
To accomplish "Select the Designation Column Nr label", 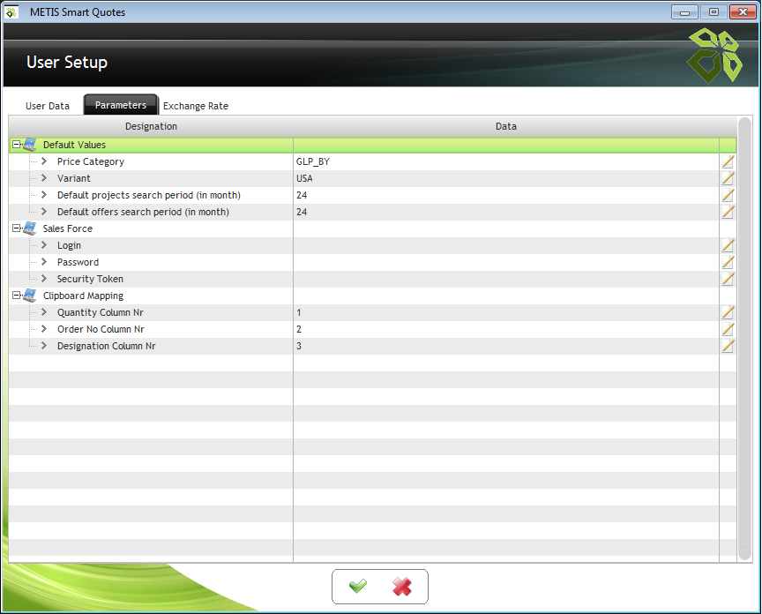I will pyautogui.click(x=107, y=346).
